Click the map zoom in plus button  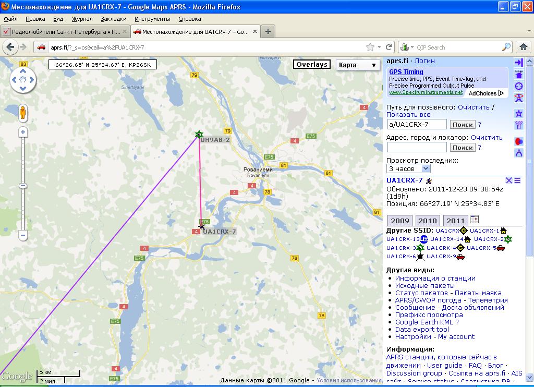click(x=23, y=132)
